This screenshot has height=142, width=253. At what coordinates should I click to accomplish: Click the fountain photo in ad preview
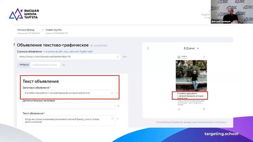(x=191, y=76)
